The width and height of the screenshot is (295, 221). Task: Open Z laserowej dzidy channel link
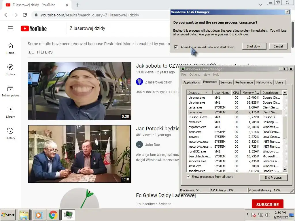coord(158,82)
